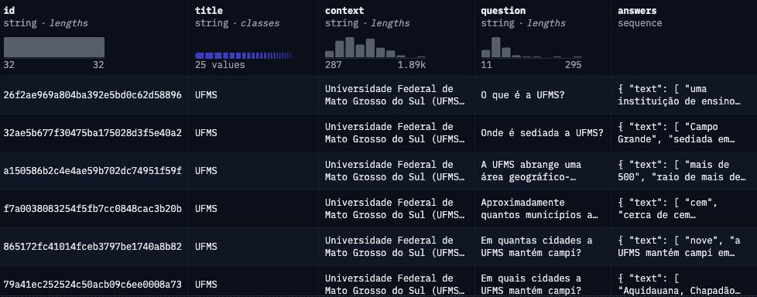The image size is (757, 297).
Task: Click question 'Onde é sediada a UFMS?'
Action: (x=542, y=133)
